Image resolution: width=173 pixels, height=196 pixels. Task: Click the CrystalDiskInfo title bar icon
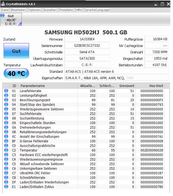click(3, 4)
